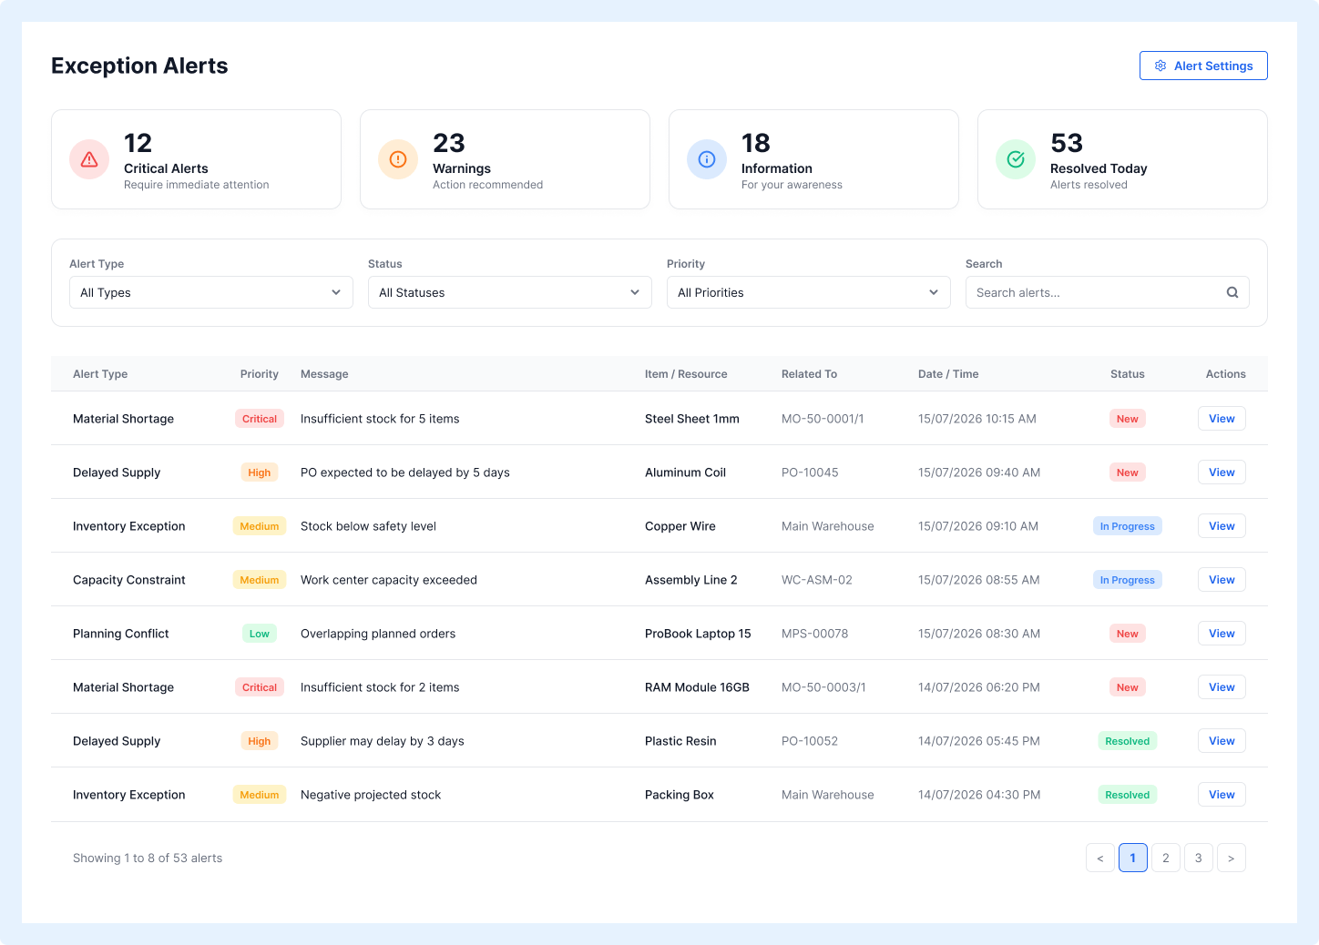
Task: View the Steel Sheet 1mm shortage alert
Action: coord(1222,419)
